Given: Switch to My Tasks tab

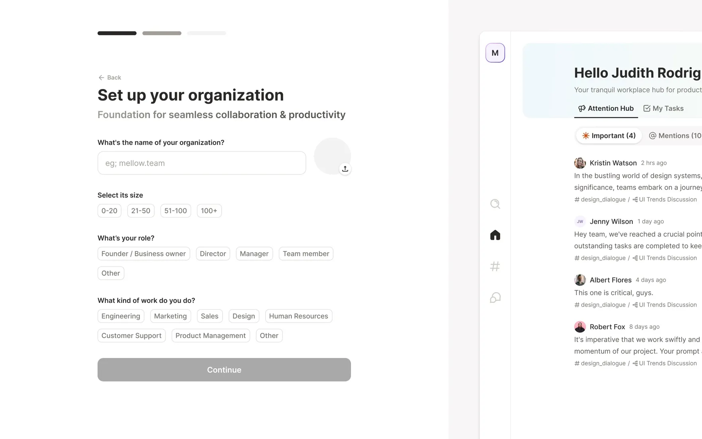Looking at the screenshot, I should click(x=663, y=109).
